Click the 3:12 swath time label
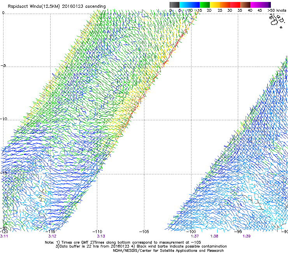 tap(53, 236)
